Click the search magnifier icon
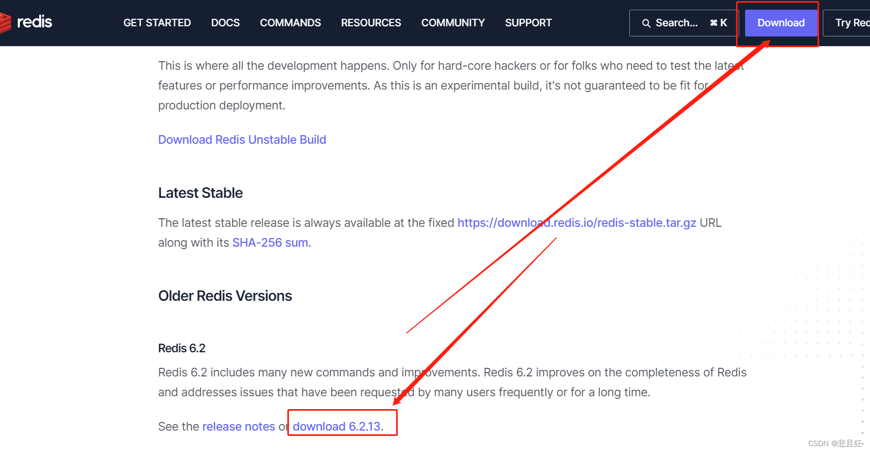 pyautogui.click(x=646, y=23)
